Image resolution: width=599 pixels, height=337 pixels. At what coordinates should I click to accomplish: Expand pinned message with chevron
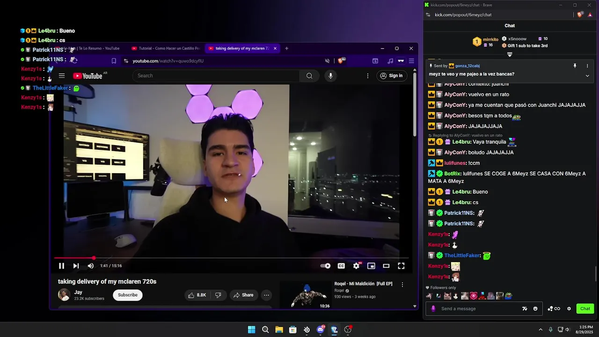click(587, 75)
